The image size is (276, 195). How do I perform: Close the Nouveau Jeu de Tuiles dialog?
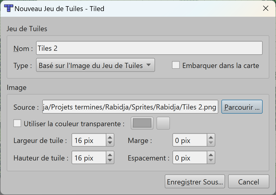point(266,9)
